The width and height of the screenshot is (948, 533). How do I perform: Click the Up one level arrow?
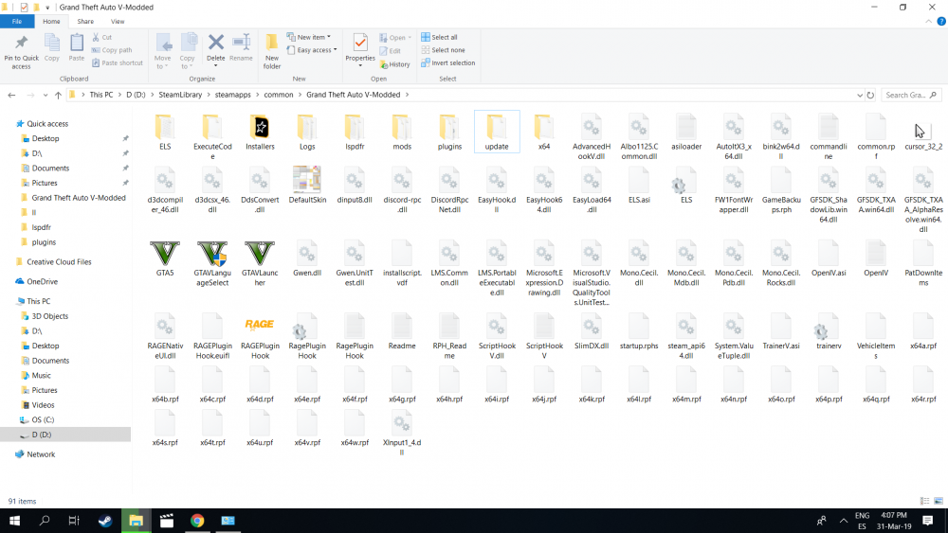pyautogui.click(x=59, y=96)
